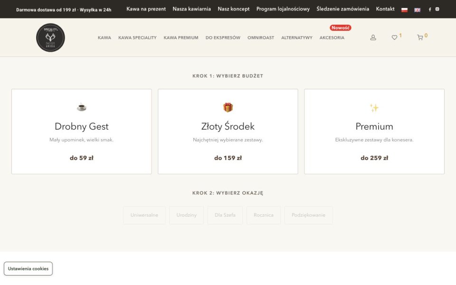The image size is (456, 285).
Task: Open the wishlist heart icon
Action: pos(394,38)
